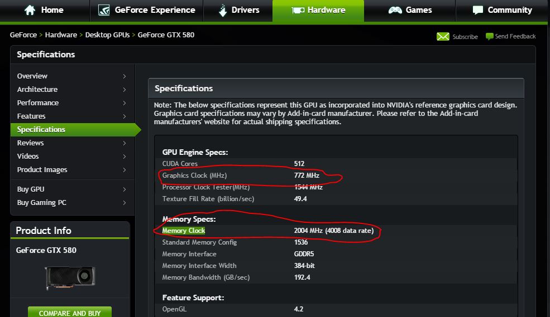The height and width of the screenshot is (317, 550).
Task: Open the Features sidebar item
Action: pyautogui.click(x=31, y=116)
